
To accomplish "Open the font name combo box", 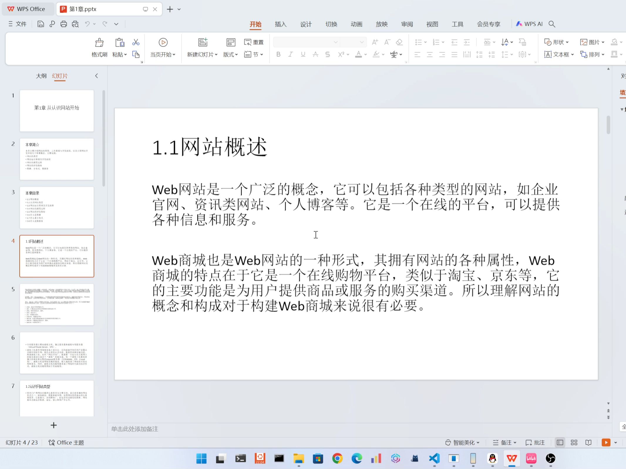I will [x=307, y=42].
